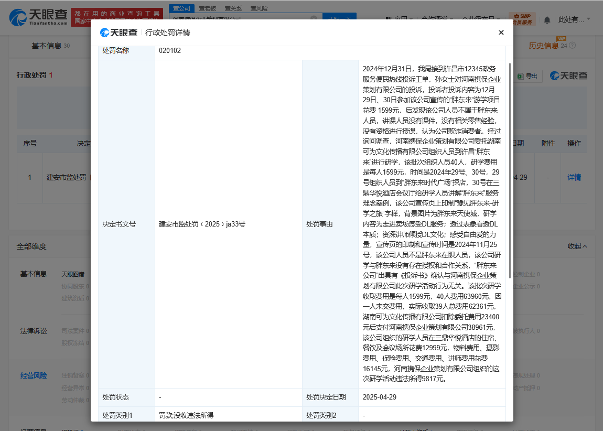Collapse dimensions with 收起
This screenshot has width=603, height=431.
click(x=577, y=246)
